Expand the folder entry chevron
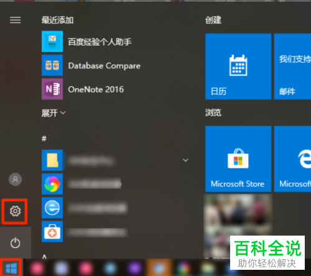Viewport: 311px width, 276px height. click(185, 160)
